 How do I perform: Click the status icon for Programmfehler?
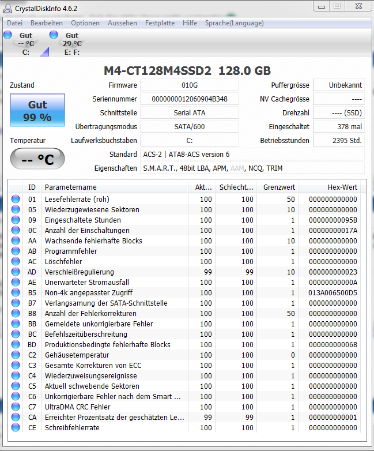tap(16, 251)
